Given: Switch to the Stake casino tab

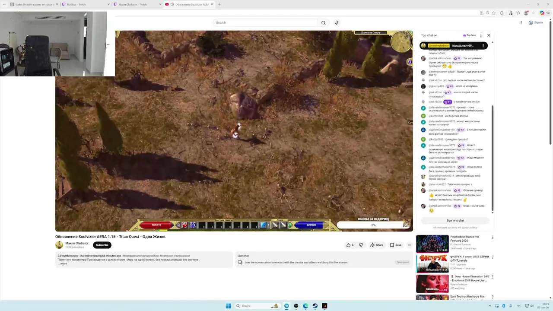Looking at the screenshot, I should [35, 4].
